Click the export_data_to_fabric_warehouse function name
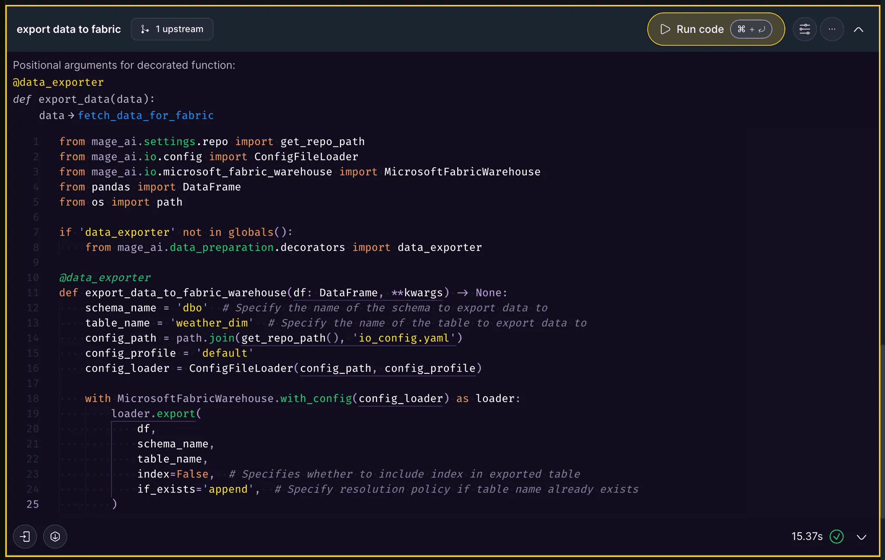Screen dimensions: 885x560 click(x=186, y=293)
